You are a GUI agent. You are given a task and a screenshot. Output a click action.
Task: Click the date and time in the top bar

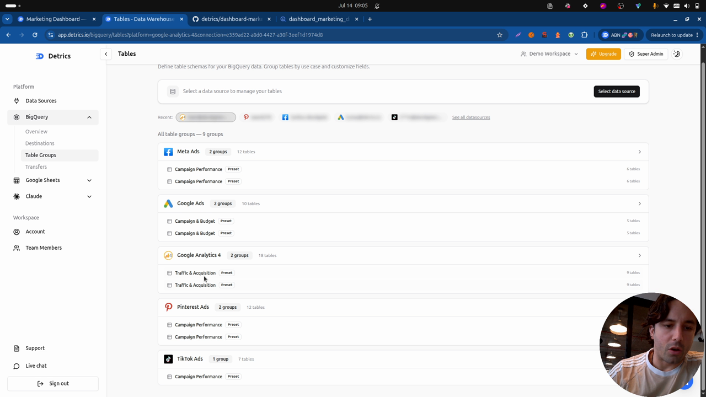pyautogui.click(x=353, y=6)
